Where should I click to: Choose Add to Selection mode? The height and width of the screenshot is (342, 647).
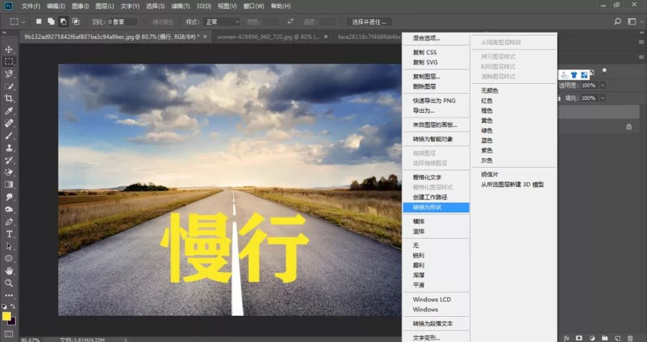click(x=51, y=22)
